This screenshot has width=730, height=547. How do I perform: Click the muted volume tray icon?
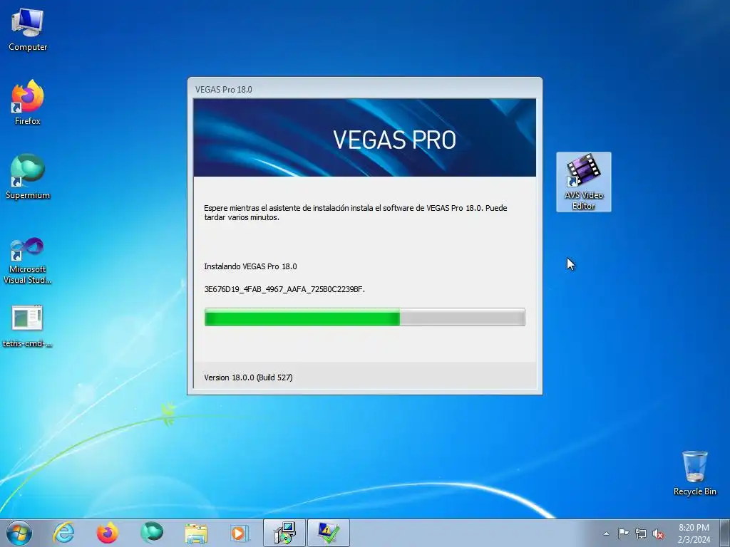click(x=658, y=533)
